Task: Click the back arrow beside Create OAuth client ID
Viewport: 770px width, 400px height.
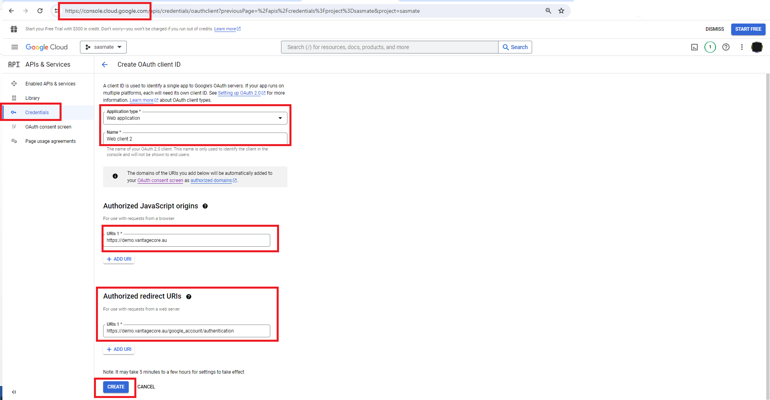Action: (x=105, y=65)
